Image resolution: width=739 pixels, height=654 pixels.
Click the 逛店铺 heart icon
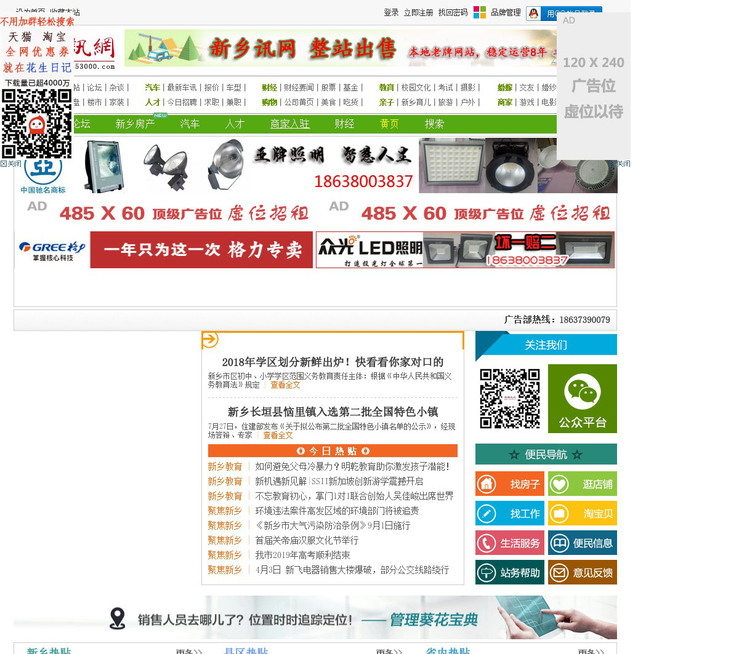coord(559,484)
